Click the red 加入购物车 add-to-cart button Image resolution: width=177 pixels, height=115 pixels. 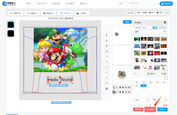click(x=150, y=109)
